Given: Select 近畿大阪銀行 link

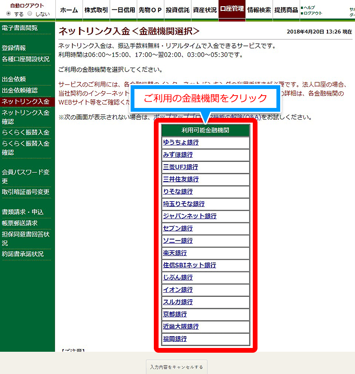Looking at the screenshot, I should tap(181, 327).
